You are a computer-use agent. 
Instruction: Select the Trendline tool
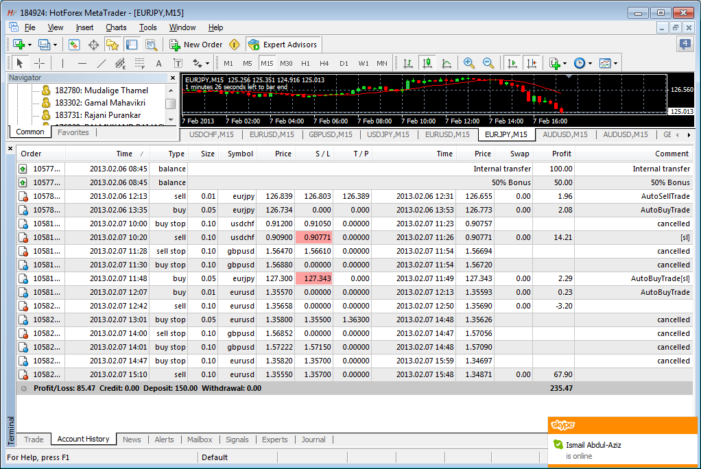coord(102,63)
